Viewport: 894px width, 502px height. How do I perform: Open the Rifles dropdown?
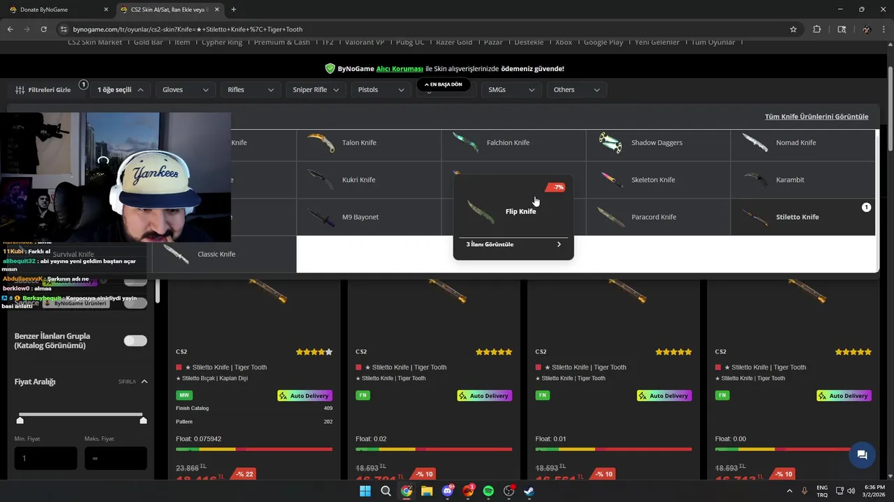(250, 89)
